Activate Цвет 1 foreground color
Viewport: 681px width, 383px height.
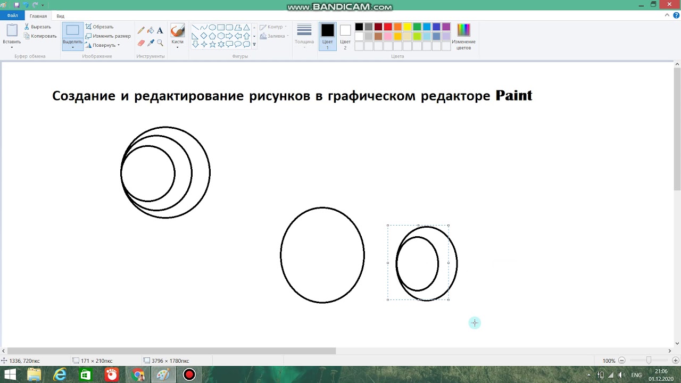click(328, 36)
